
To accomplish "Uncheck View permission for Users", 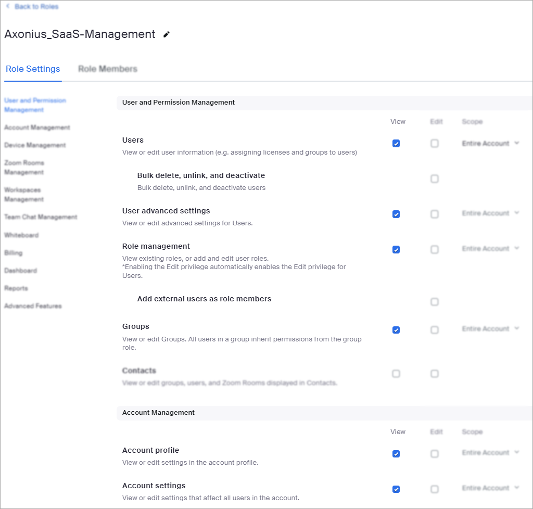I will click(396, 144).
